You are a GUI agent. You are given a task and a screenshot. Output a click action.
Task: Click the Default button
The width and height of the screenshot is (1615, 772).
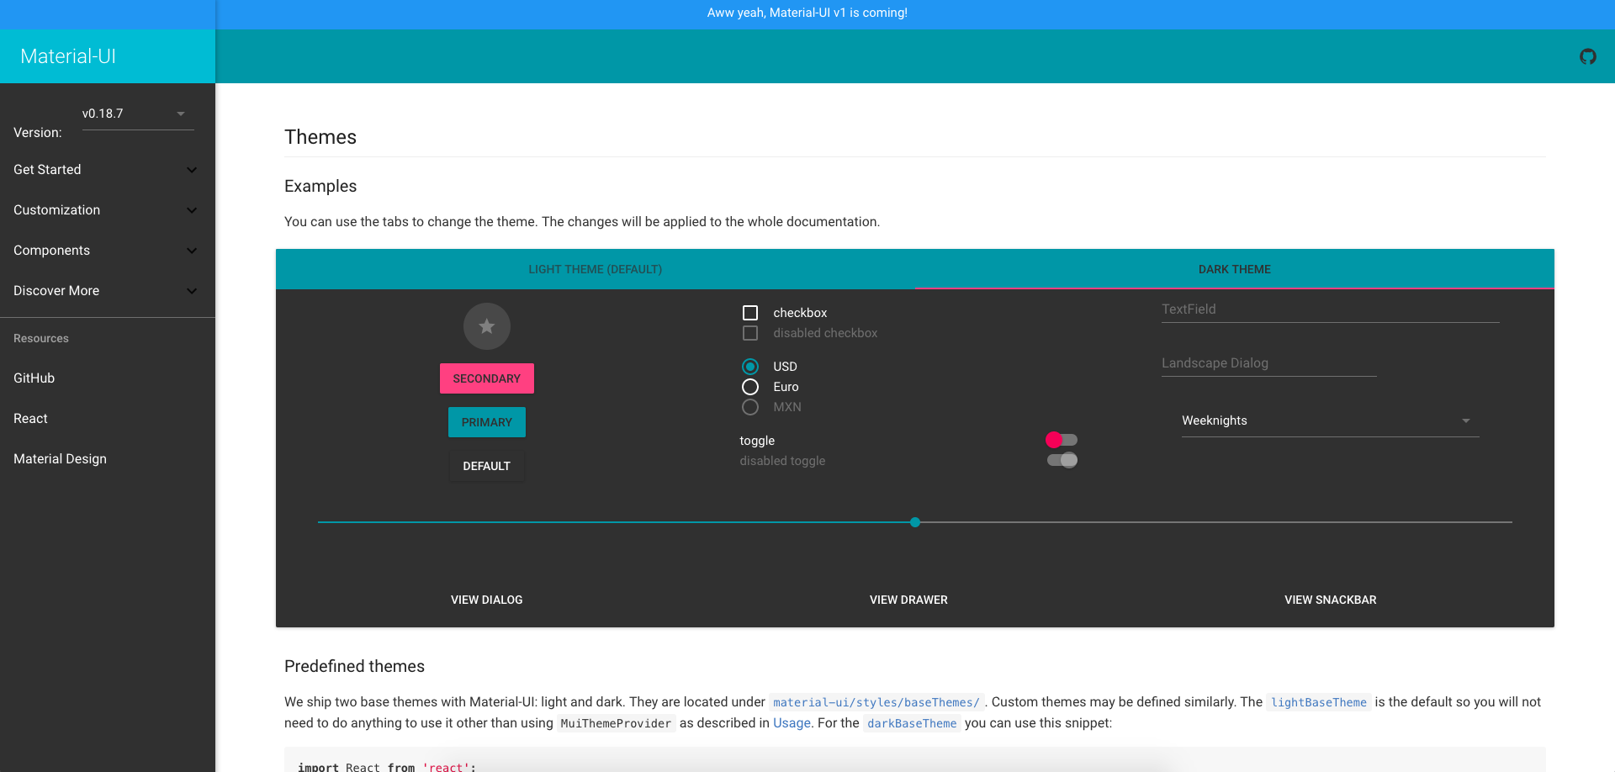(x=487, y=466)
